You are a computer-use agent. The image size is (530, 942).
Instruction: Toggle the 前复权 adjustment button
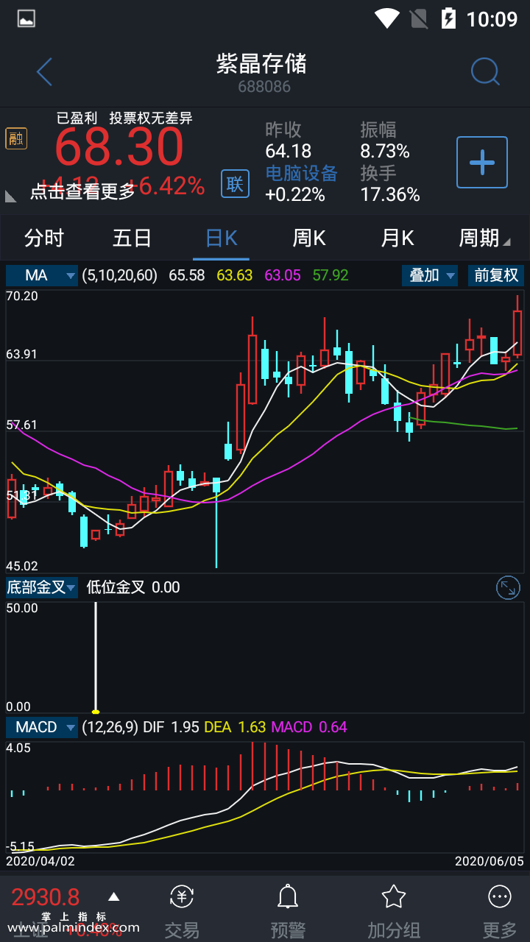point(496,275)
